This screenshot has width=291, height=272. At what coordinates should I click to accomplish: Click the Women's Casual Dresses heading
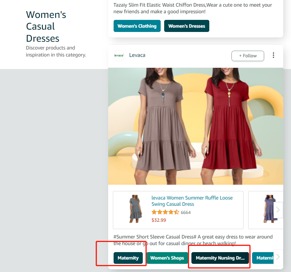pyautogui.click(x=46, y=26)
